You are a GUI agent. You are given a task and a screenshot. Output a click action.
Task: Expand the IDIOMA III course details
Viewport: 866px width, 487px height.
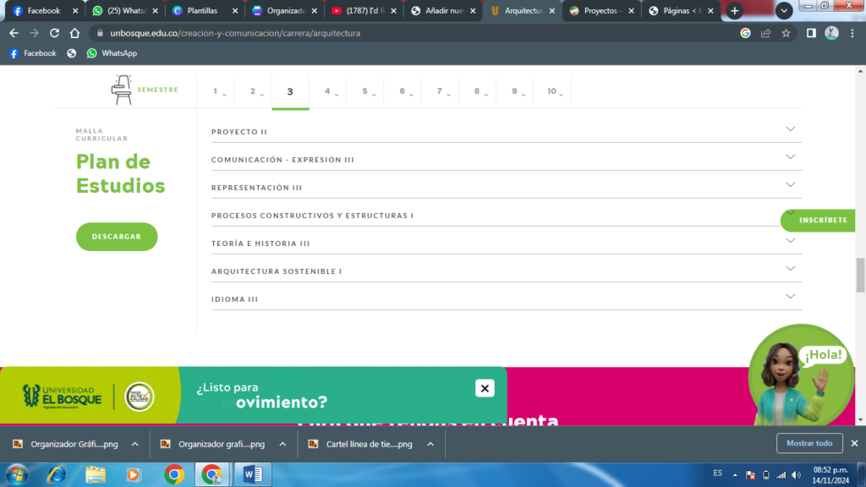click(790, 297)
